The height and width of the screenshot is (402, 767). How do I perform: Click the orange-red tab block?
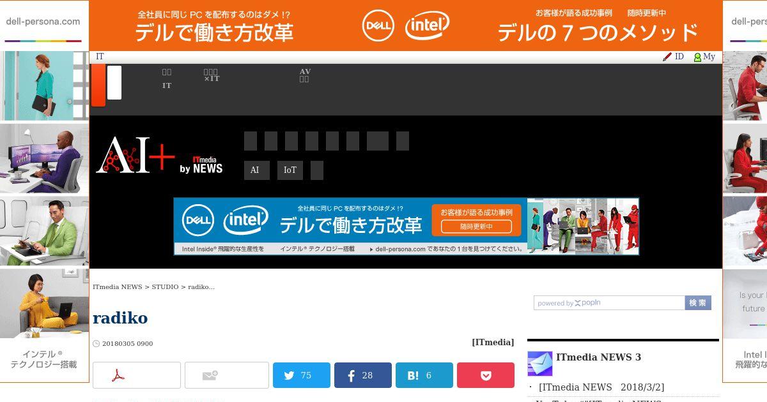pyautogui.click(x=98, y=86)
